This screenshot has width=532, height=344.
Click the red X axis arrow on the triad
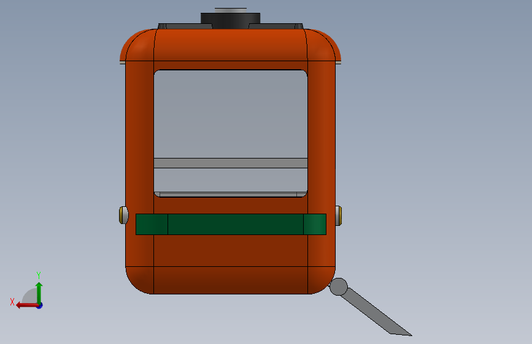click(x=27, y=305)
